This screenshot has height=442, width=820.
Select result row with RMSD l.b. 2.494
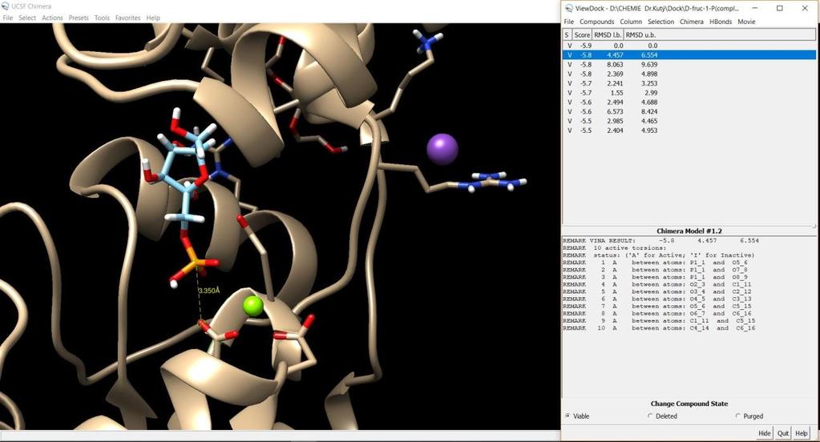coord(689,102)
